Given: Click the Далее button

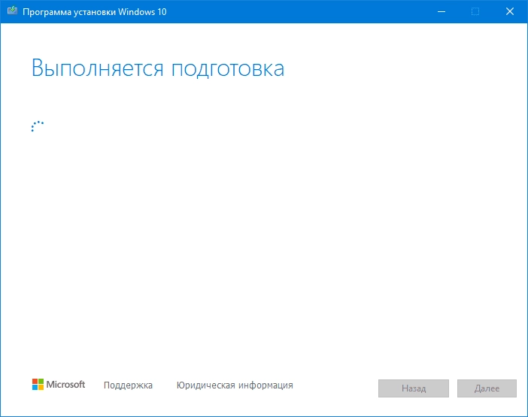Looking at the screenshot, I should tap(487, 388).
